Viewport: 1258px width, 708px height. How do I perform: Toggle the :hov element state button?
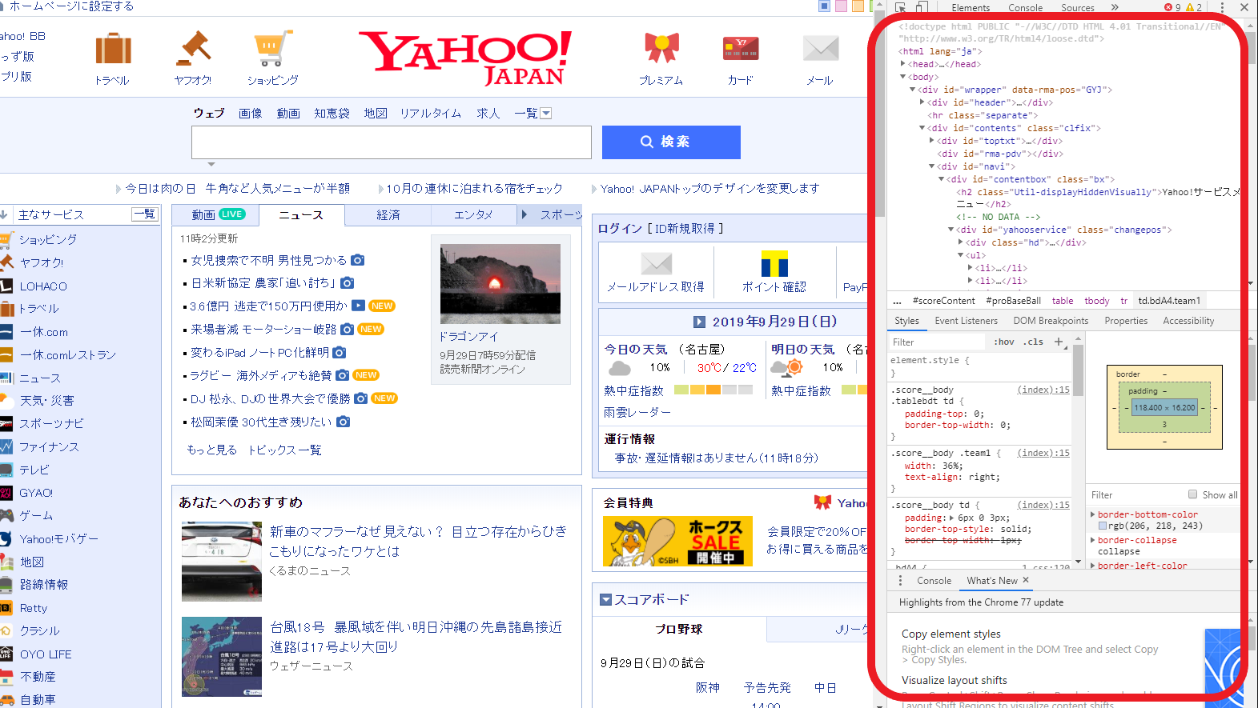(1004, 342)
